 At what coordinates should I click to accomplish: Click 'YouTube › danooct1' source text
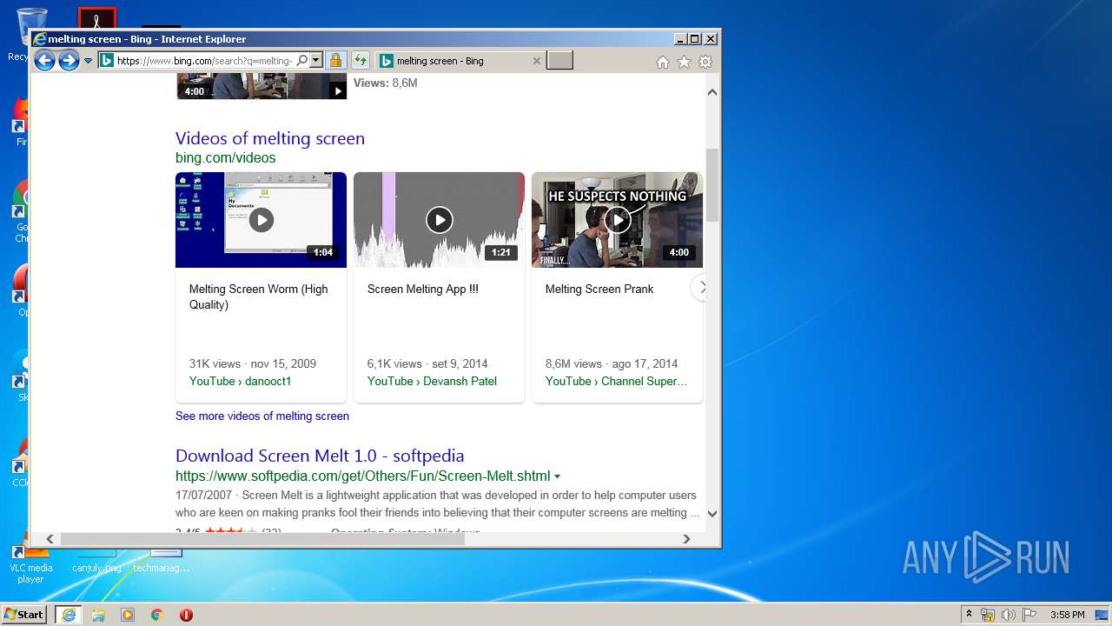click(241, 381)
